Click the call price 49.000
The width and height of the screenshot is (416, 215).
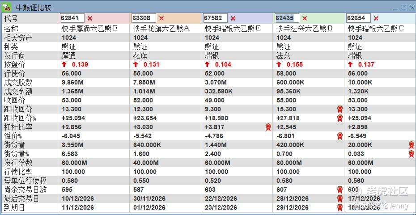[214, 100]
